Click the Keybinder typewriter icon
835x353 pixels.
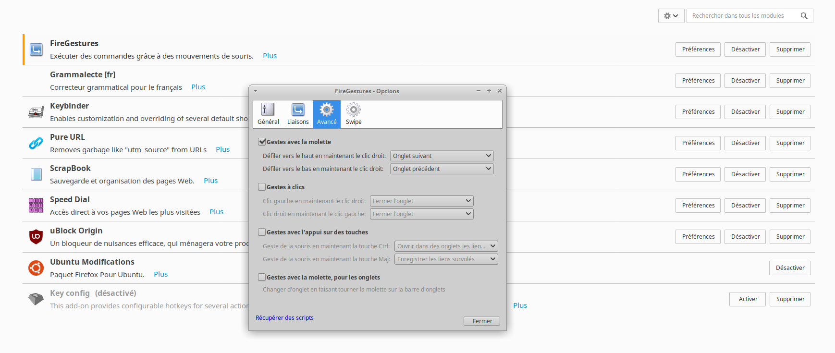click(36, 112)
